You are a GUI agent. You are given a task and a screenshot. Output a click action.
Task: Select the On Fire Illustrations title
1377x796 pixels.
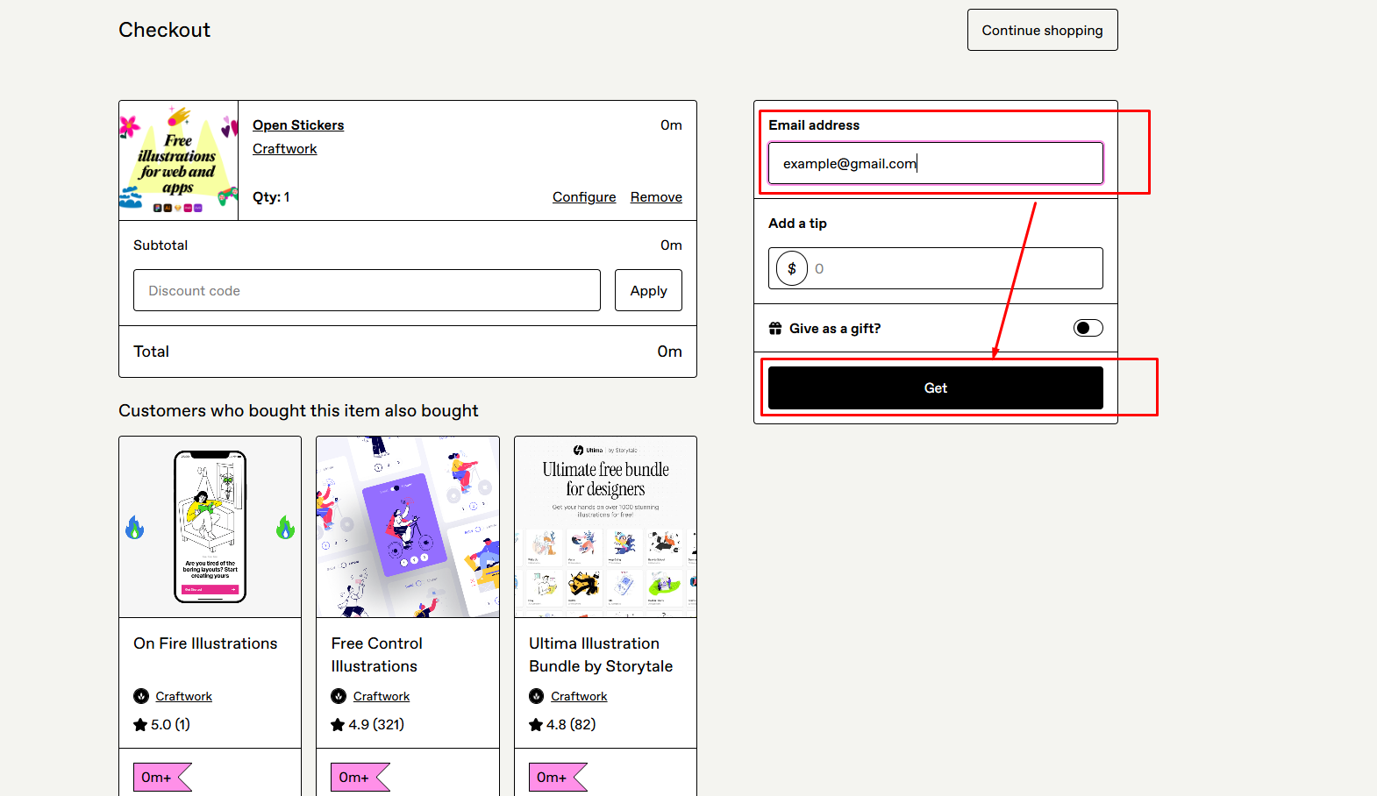pos(205,643)
